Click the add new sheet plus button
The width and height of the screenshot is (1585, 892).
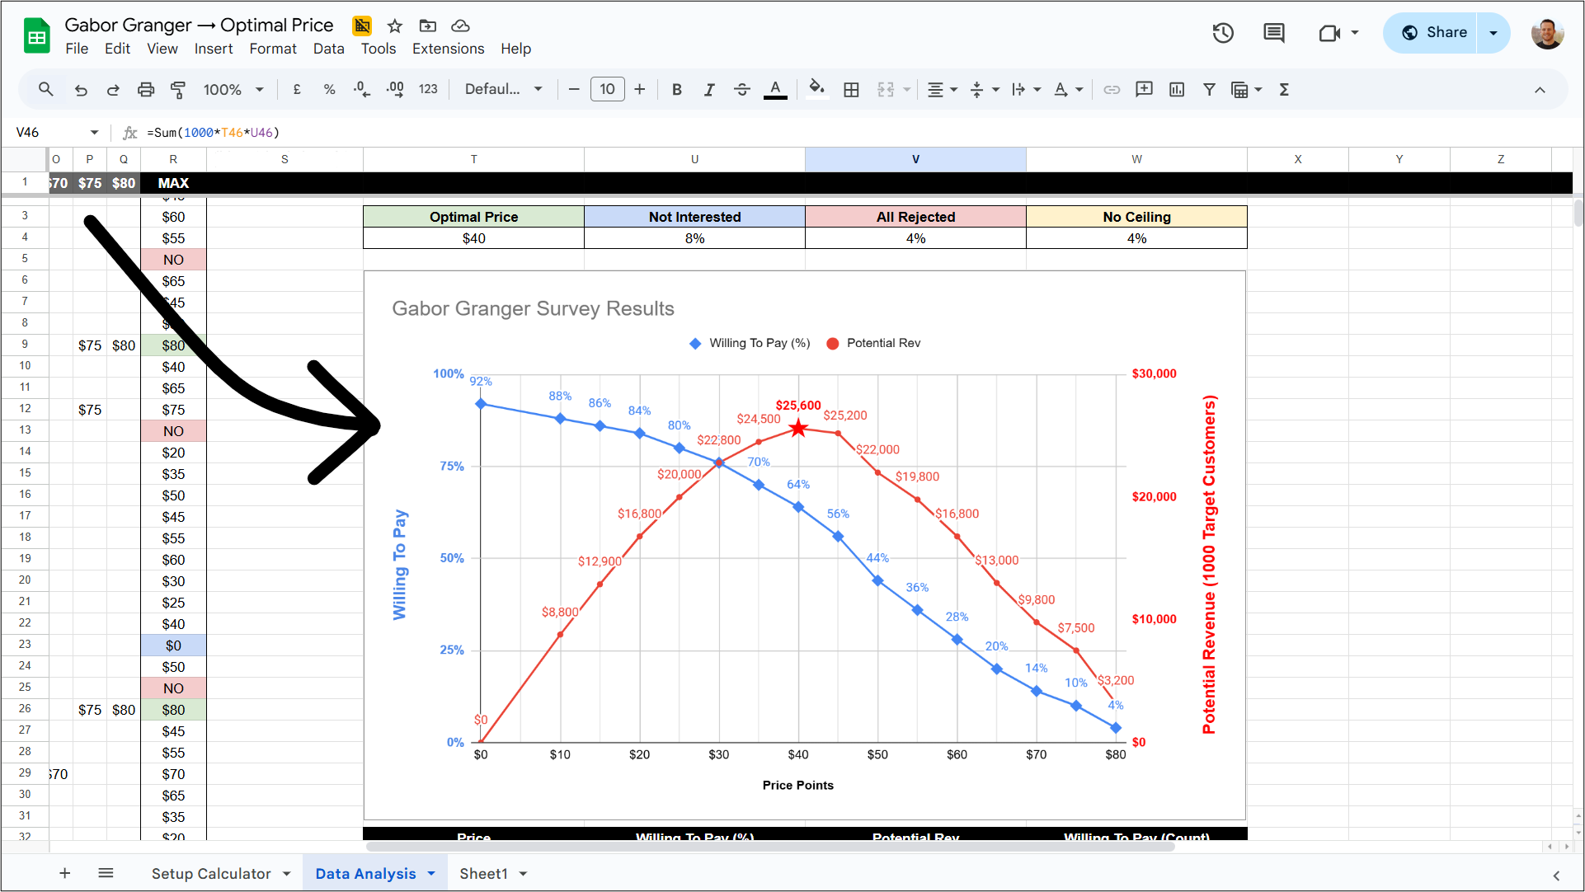coord(65,873)
